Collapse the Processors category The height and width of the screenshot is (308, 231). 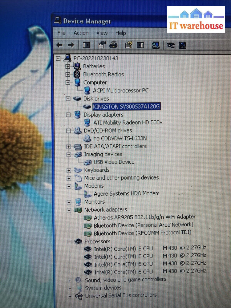pyautogui.click(x=69, y=242)
